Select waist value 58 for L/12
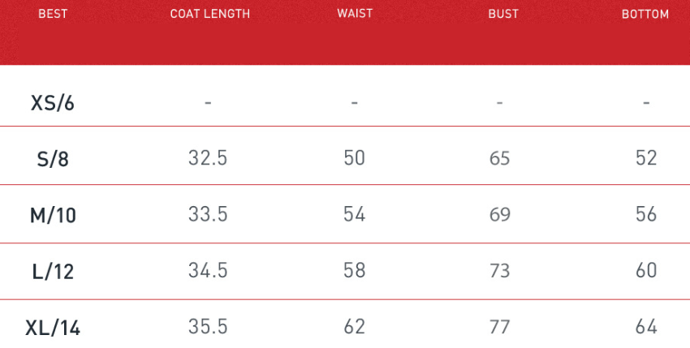690x348 pixels. 355,270
